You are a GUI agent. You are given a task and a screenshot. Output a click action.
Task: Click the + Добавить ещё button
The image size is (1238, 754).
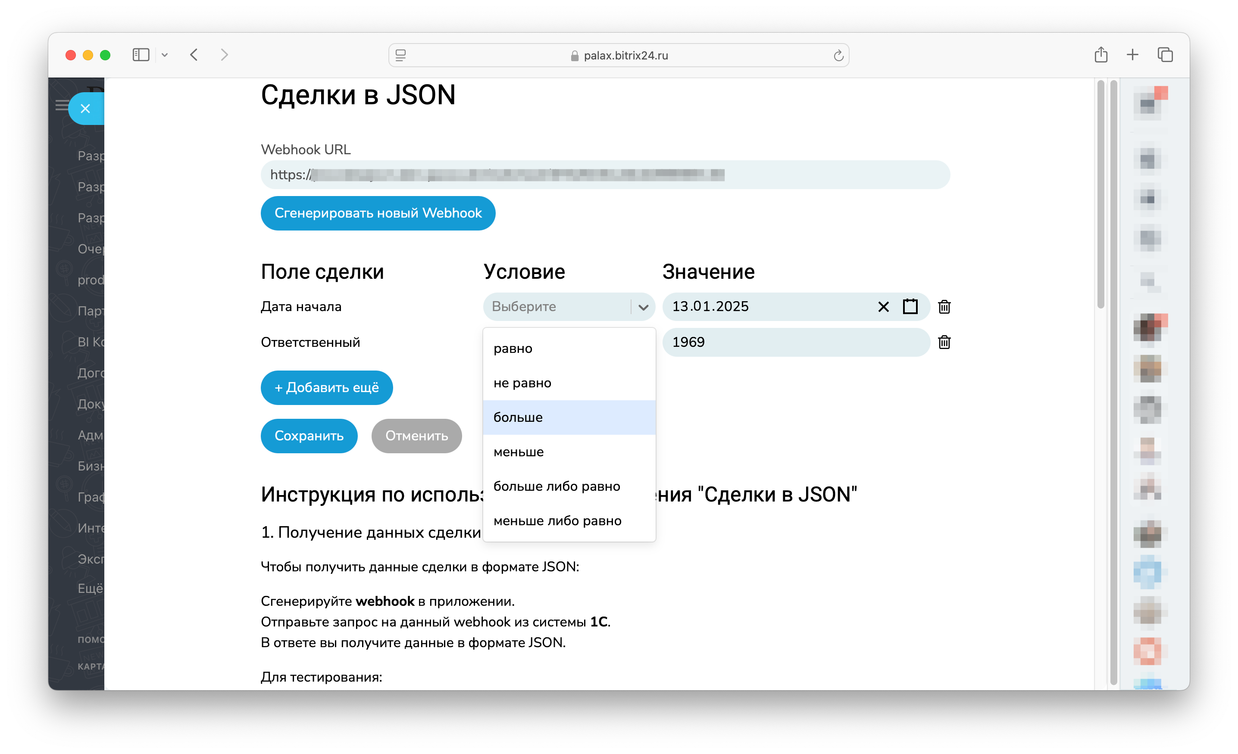tap(326, 387)
